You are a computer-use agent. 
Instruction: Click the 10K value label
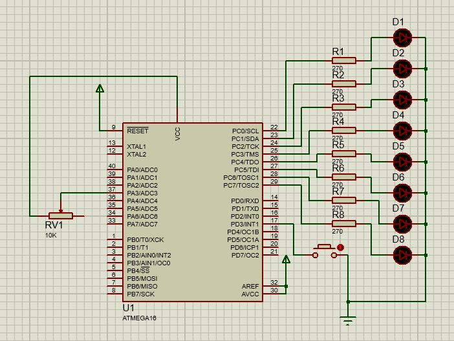tap(51, 236)
